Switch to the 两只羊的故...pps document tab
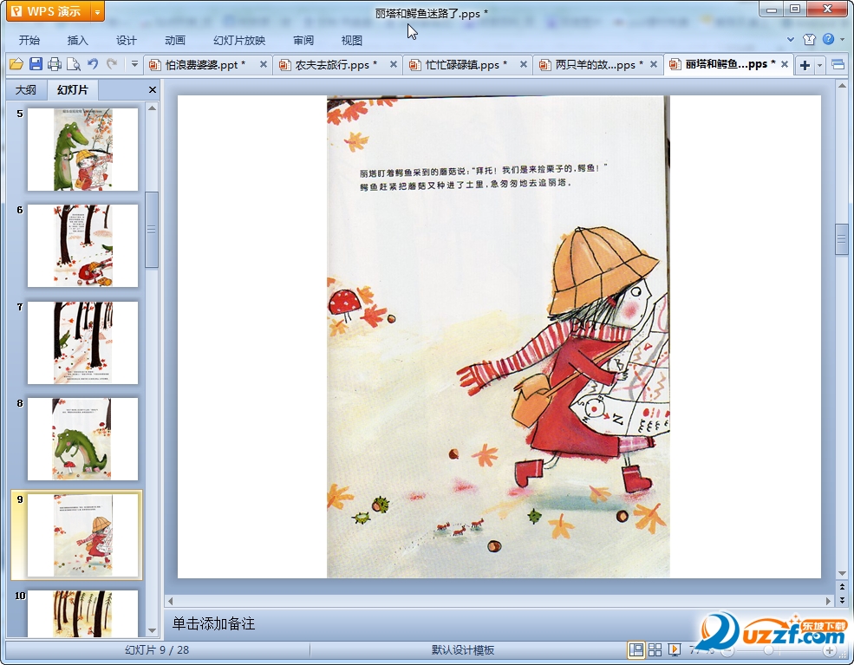 coord(598,65)
